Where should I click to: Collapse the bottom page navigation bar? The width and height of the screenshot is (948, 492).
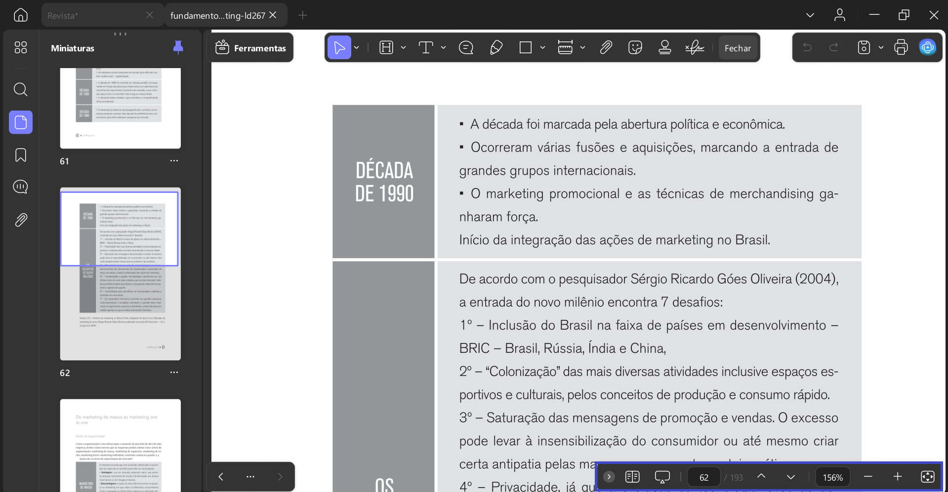tap(609, 477)
